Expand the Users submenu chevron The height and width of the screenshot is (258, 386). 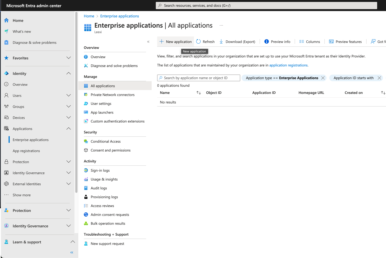tap(69, 95)
